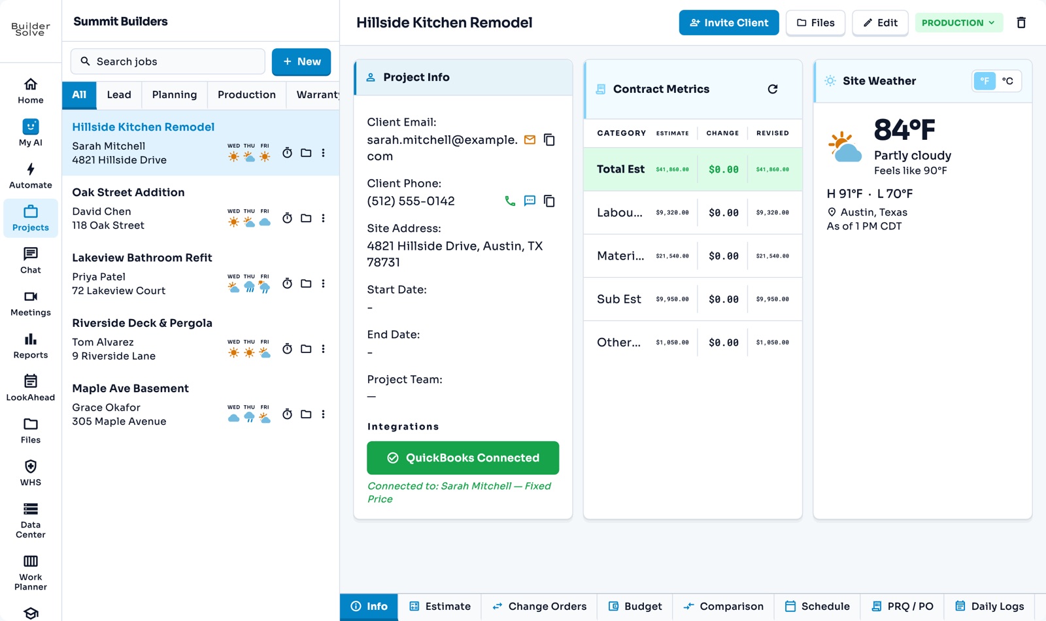
Task: Send a text message to the client
Action: (x=530, y=201)
